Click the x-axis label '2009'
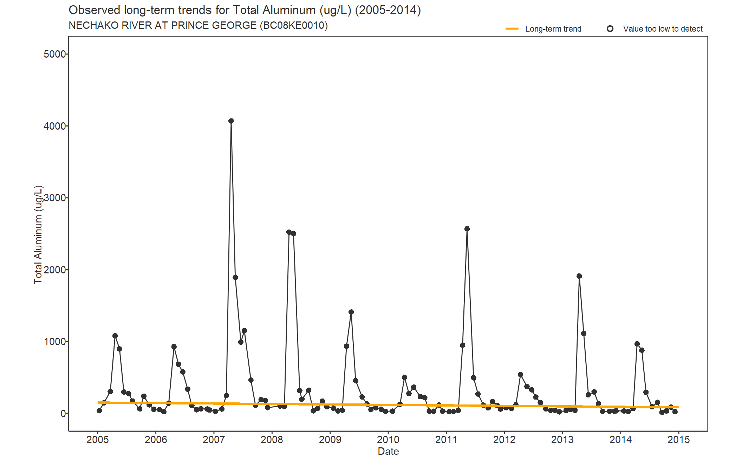Screen dimensions: 742x460 (330, 440)
